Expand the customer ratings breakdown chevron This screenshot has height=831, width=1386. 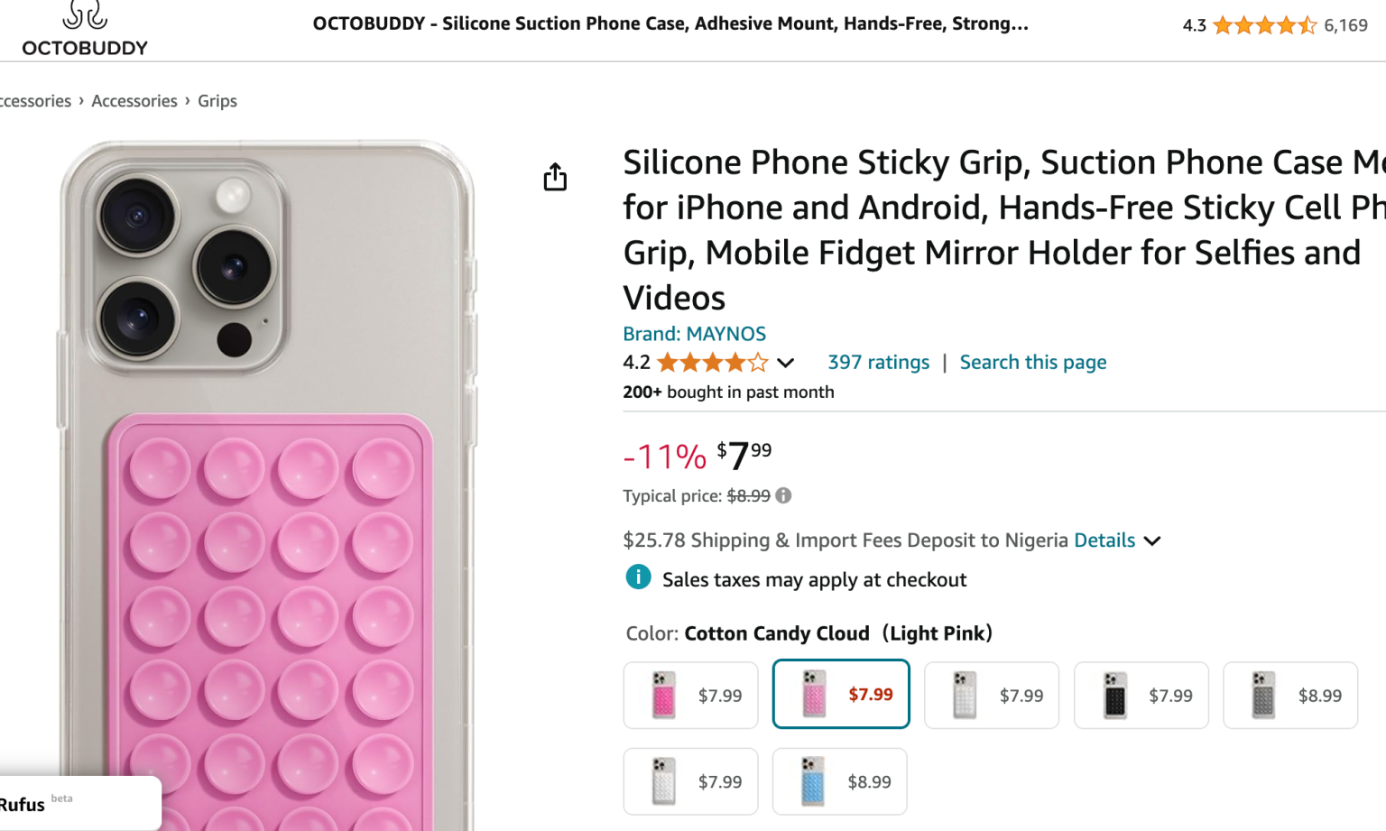tap(786, 362)
